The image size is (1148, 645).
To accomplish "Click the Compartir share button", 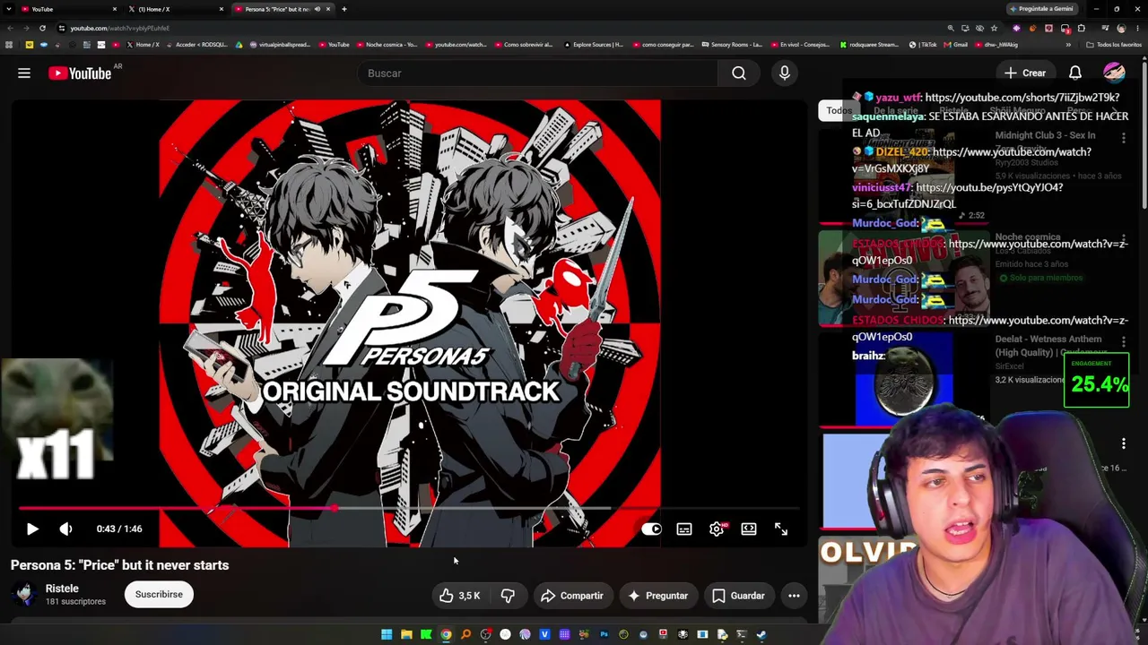I will (572, 596).
